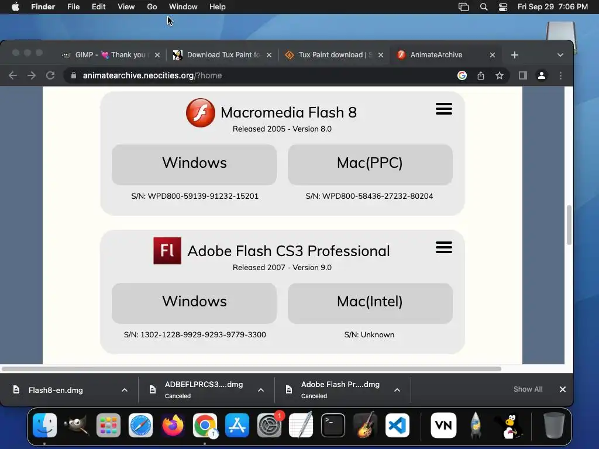Click the Adobe Flash CS3 Fl logo
The height and width of the screenshot is (449, 599).
(167, 251)
